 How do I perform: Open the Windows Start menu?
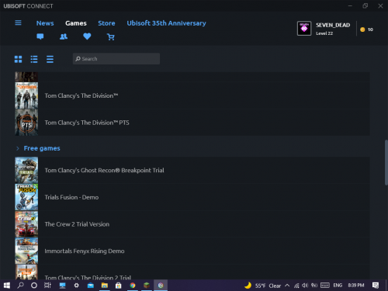[7, 286]
